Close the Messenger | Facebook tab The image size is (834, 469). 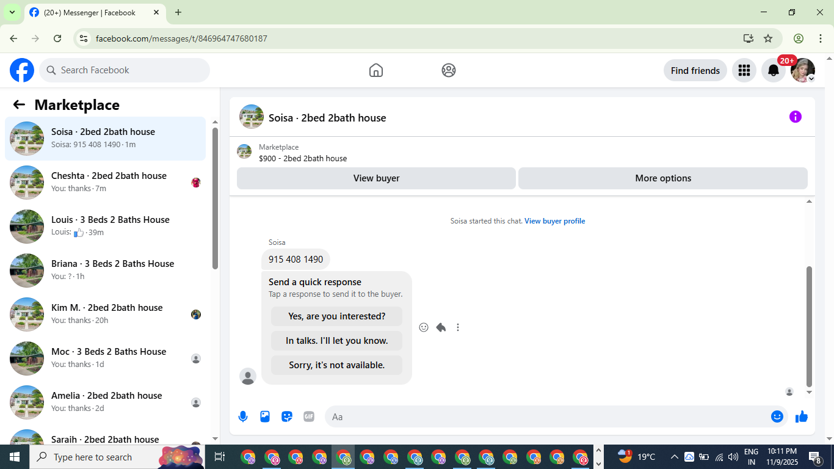156,12
